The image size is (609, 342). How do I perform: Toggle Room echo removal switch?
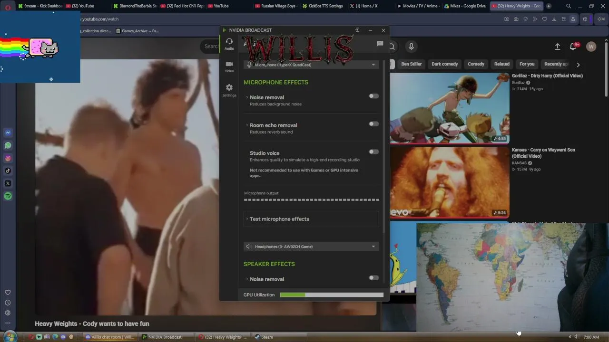[374, 124]
